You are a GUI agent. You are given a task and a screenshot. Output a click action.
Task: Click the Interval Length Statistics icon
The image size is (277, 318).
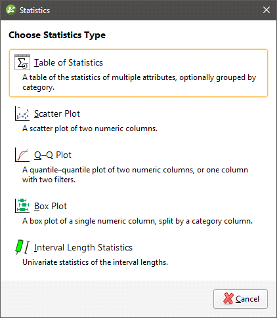pyautogui.click(x=22, y=247)
